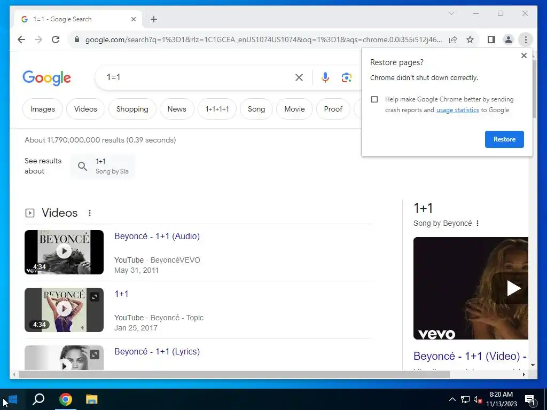Open the notification center icon
Image resolution: width=547 pixels, height=410 pixels.
pyautogui.click(x=530, y=399)
